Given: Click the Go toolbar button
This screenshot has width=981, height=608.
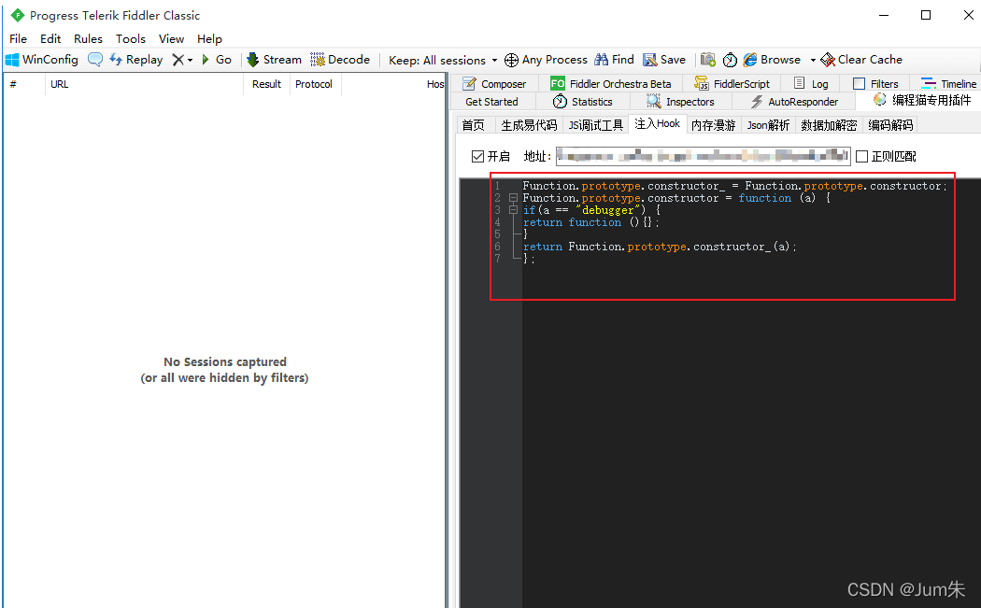Looking at the screenshot, I should 217,60.
